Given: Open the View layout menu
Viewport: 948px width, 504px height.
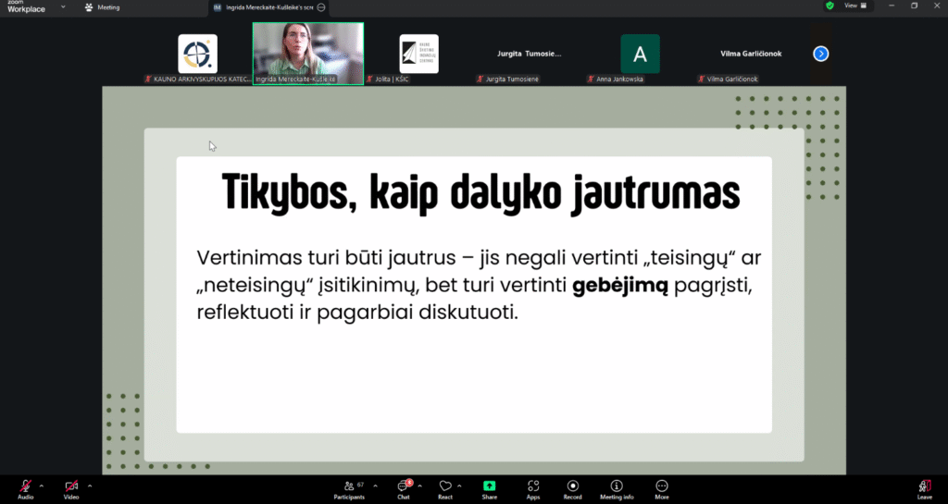Looking at the screenshot, I should (855, 6).
